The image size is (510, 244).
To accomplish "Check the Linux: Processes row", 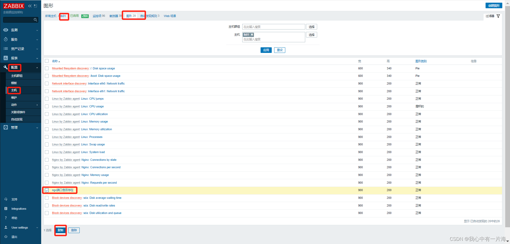I will 47,137.
